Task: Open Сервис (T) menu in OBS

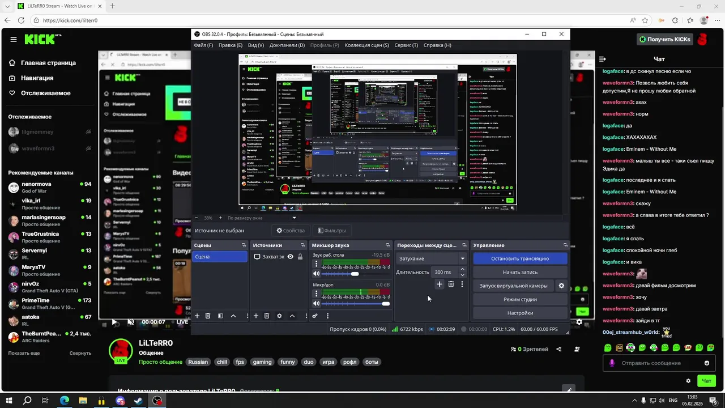Action: point(406,45)
